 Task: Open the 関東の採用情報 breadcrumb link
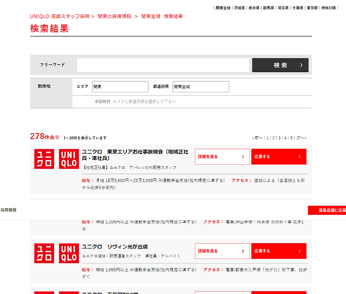114,16
